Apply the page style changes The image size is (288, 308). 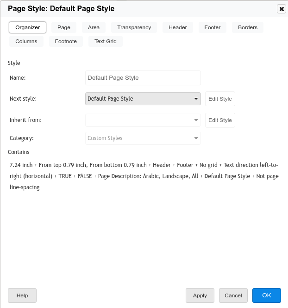[x=200, y=295]
